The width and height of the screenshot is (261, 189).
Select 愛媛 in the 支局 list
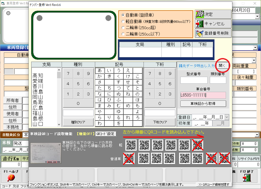tap(38, 81)
